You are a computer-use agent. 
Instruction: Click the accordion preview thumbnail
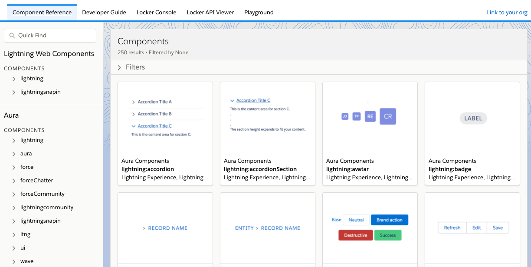coord(165,117)
